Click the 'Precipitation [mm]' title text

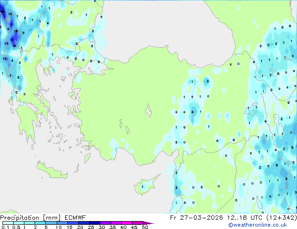pyautogui.click(x=30, y=218)
